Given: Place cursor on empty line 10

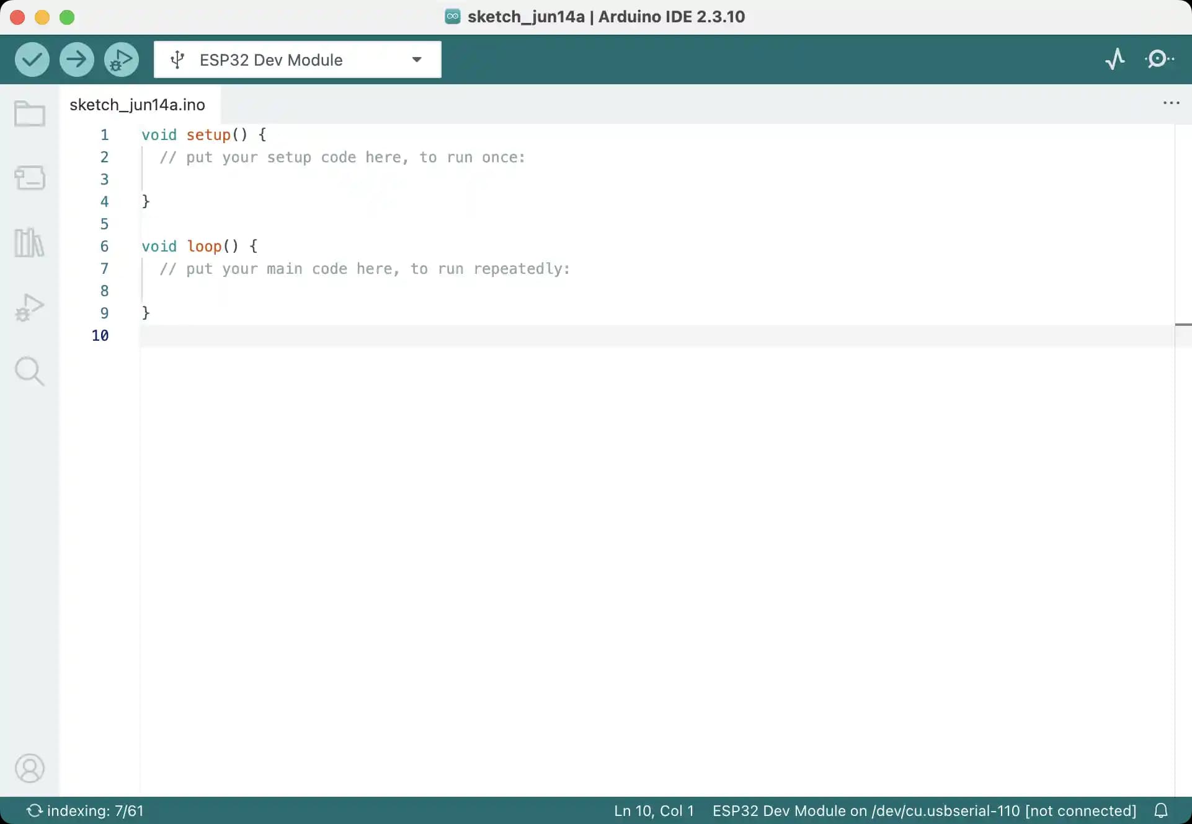Looking at the screenshot, I should [657, 336].
